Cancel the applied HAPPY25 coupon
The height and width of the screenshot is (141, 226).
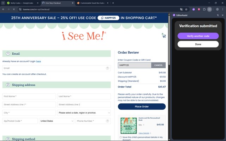point(158,65)
